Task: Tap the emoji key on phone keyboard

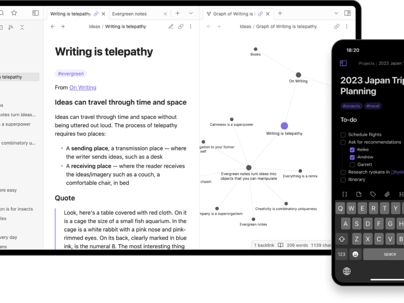Action: 356,254
